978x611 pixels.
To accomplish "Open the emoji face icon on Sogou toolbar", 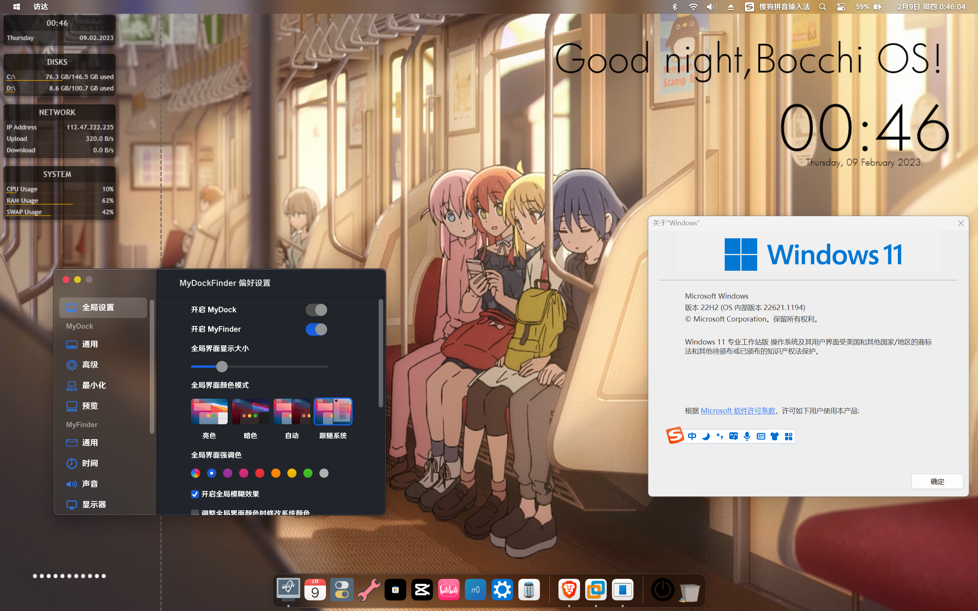I will [x=733, y=436].
